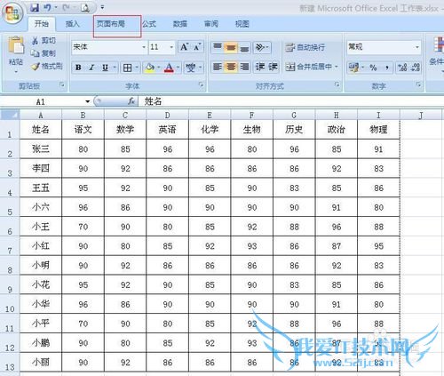The height and width of the screenshot is (376, 444).
Task: Redo the last undone action
Action: point(66,8)
